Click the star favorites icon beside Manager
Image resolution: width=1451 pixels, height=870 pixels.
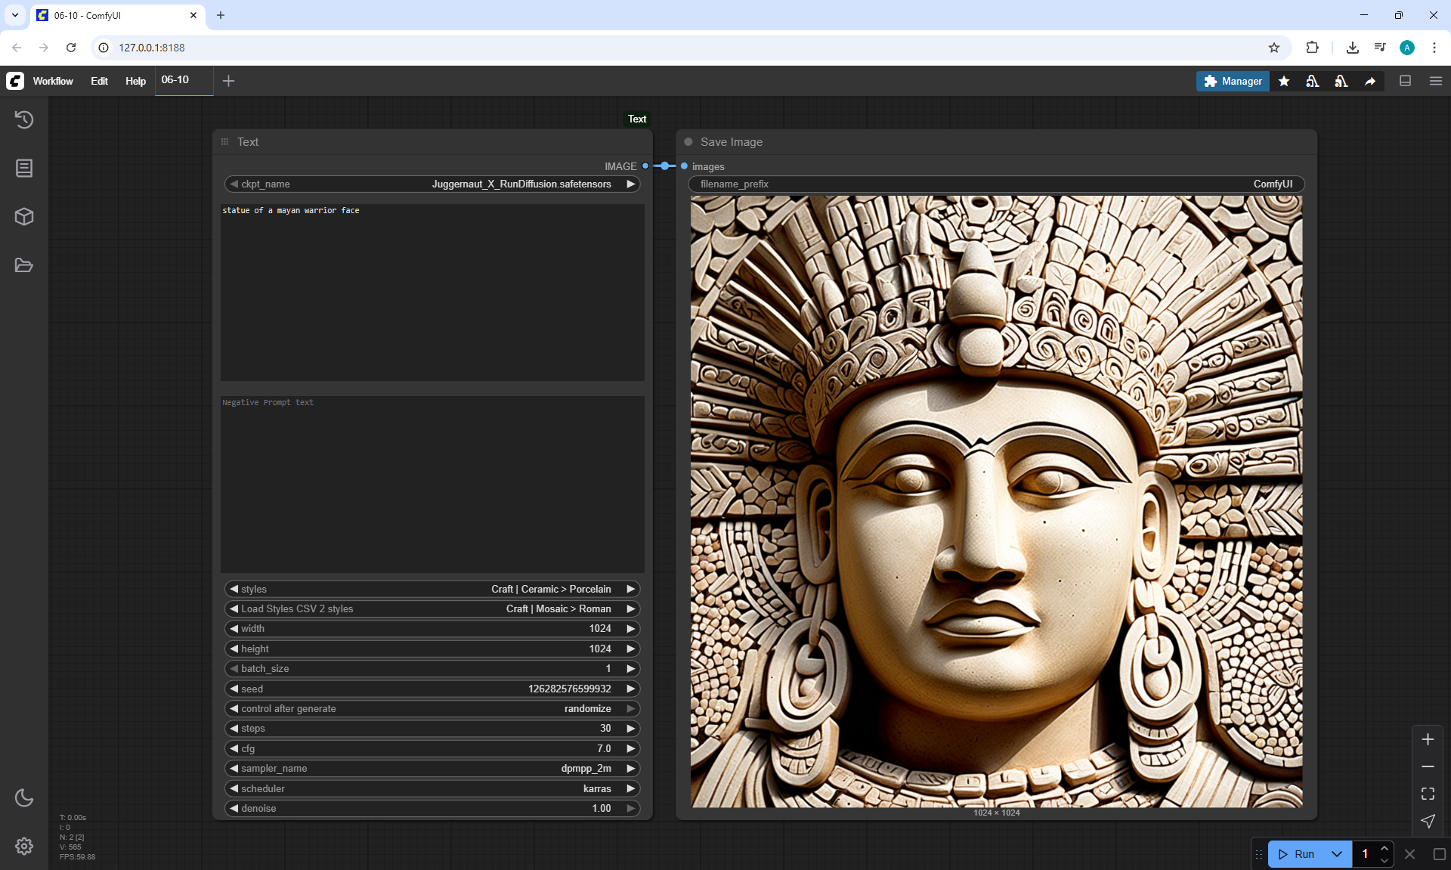coord(1284,81)
